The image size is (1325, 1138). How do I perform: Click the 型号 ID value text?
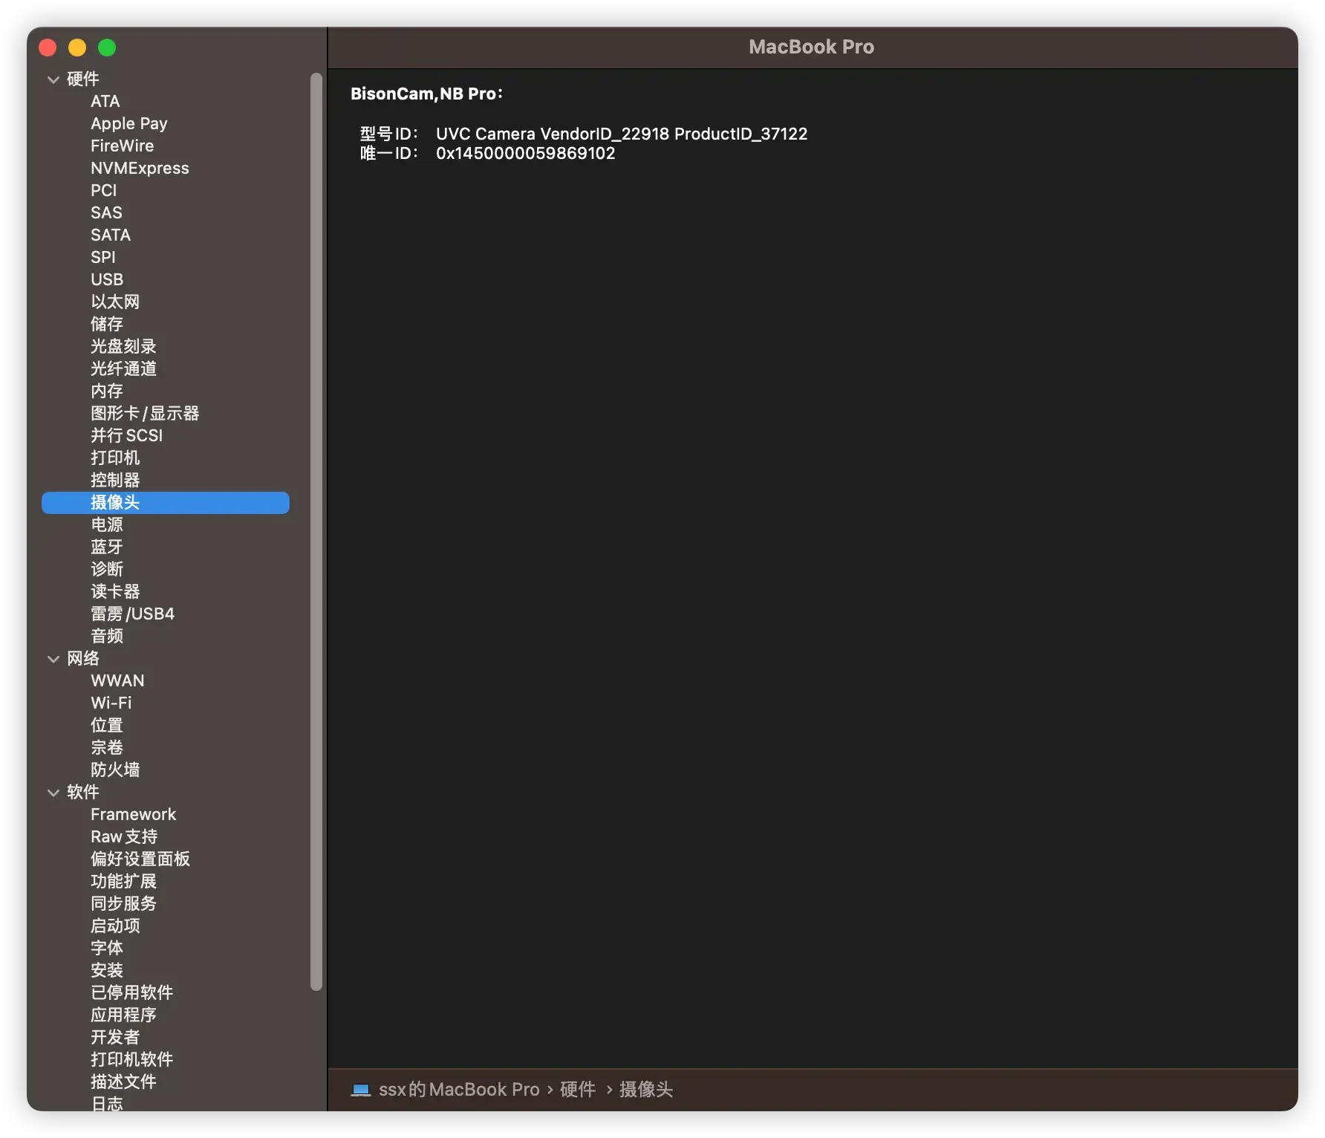click(622, 134)
